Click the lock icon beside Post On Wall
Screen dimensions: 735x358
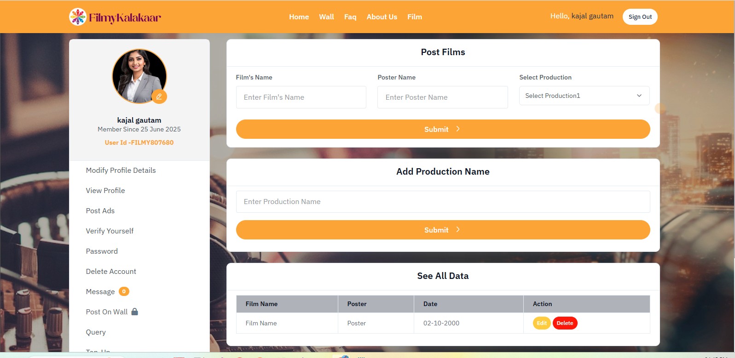pos(135,312)
